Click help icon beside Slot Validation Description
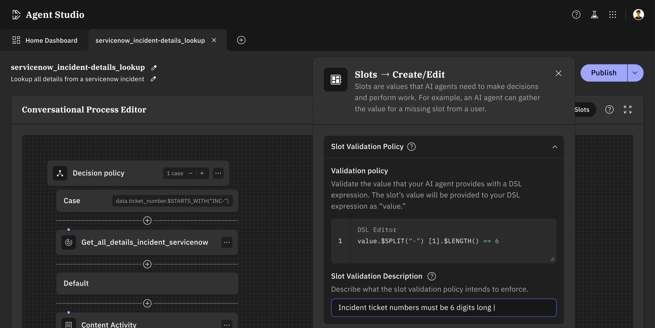Viewport: 655px width, 328px height. click(432, 276)
